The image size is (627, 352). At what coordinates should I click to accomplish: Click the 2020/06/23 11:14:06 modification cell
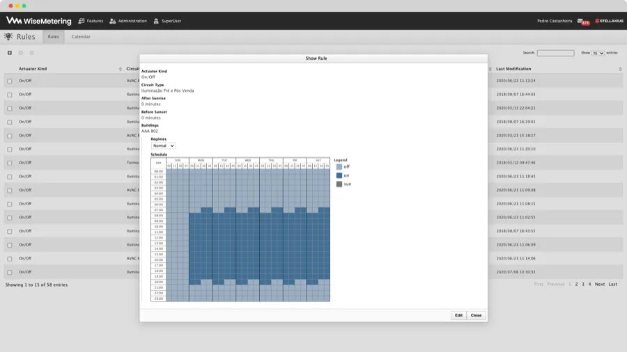point(516,259)
